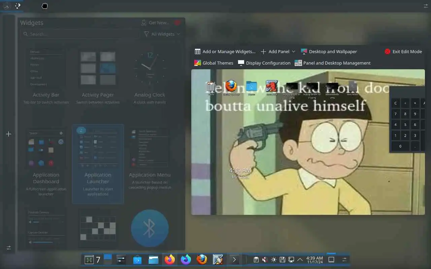Open Panel and Desktop Management

pyautogui.click(x=333, y=63)
